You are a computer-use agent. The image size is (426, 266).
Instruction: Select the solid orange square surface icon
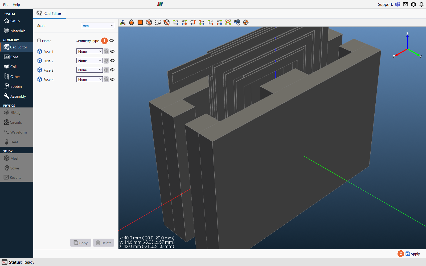[140, 22]
